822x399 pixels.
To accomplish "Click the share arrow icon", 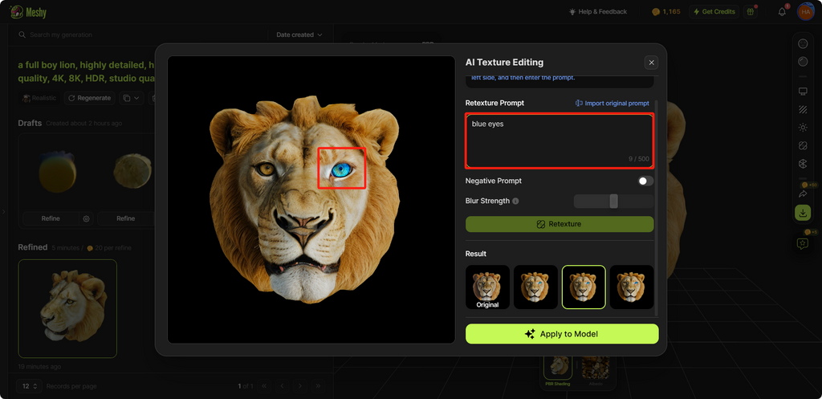I will 802,193.
